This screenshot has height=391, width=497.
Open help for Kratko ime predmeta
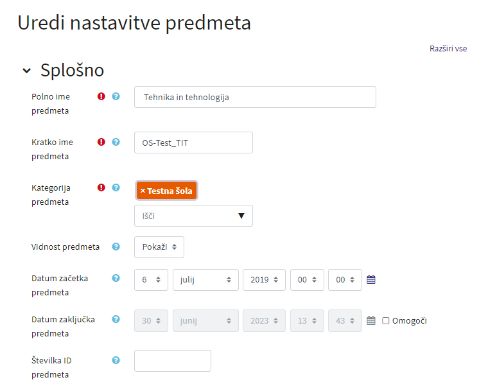(116, 142)
